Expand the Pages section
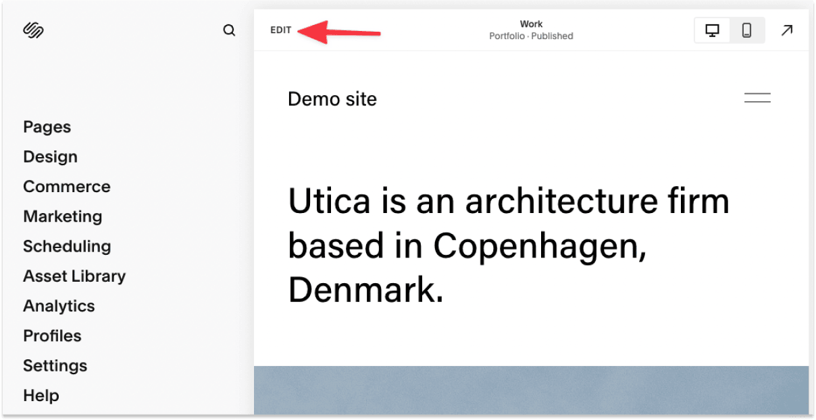The image size is (816, 420). (47, 127)
